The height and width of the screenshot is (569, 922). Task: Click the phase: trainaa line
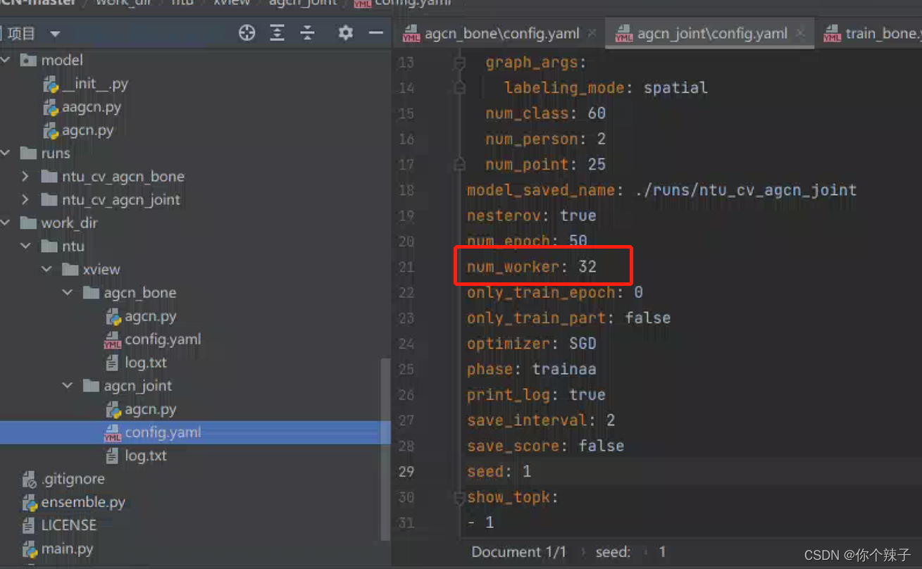tap(532, 369)
